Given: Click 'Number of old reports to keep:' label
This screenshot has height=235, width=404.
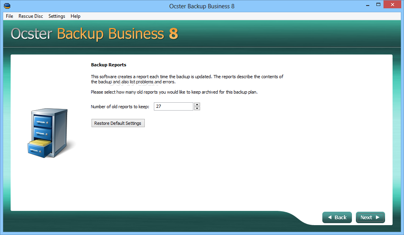Looking at the screenshot, I should [x=120, y=107].
